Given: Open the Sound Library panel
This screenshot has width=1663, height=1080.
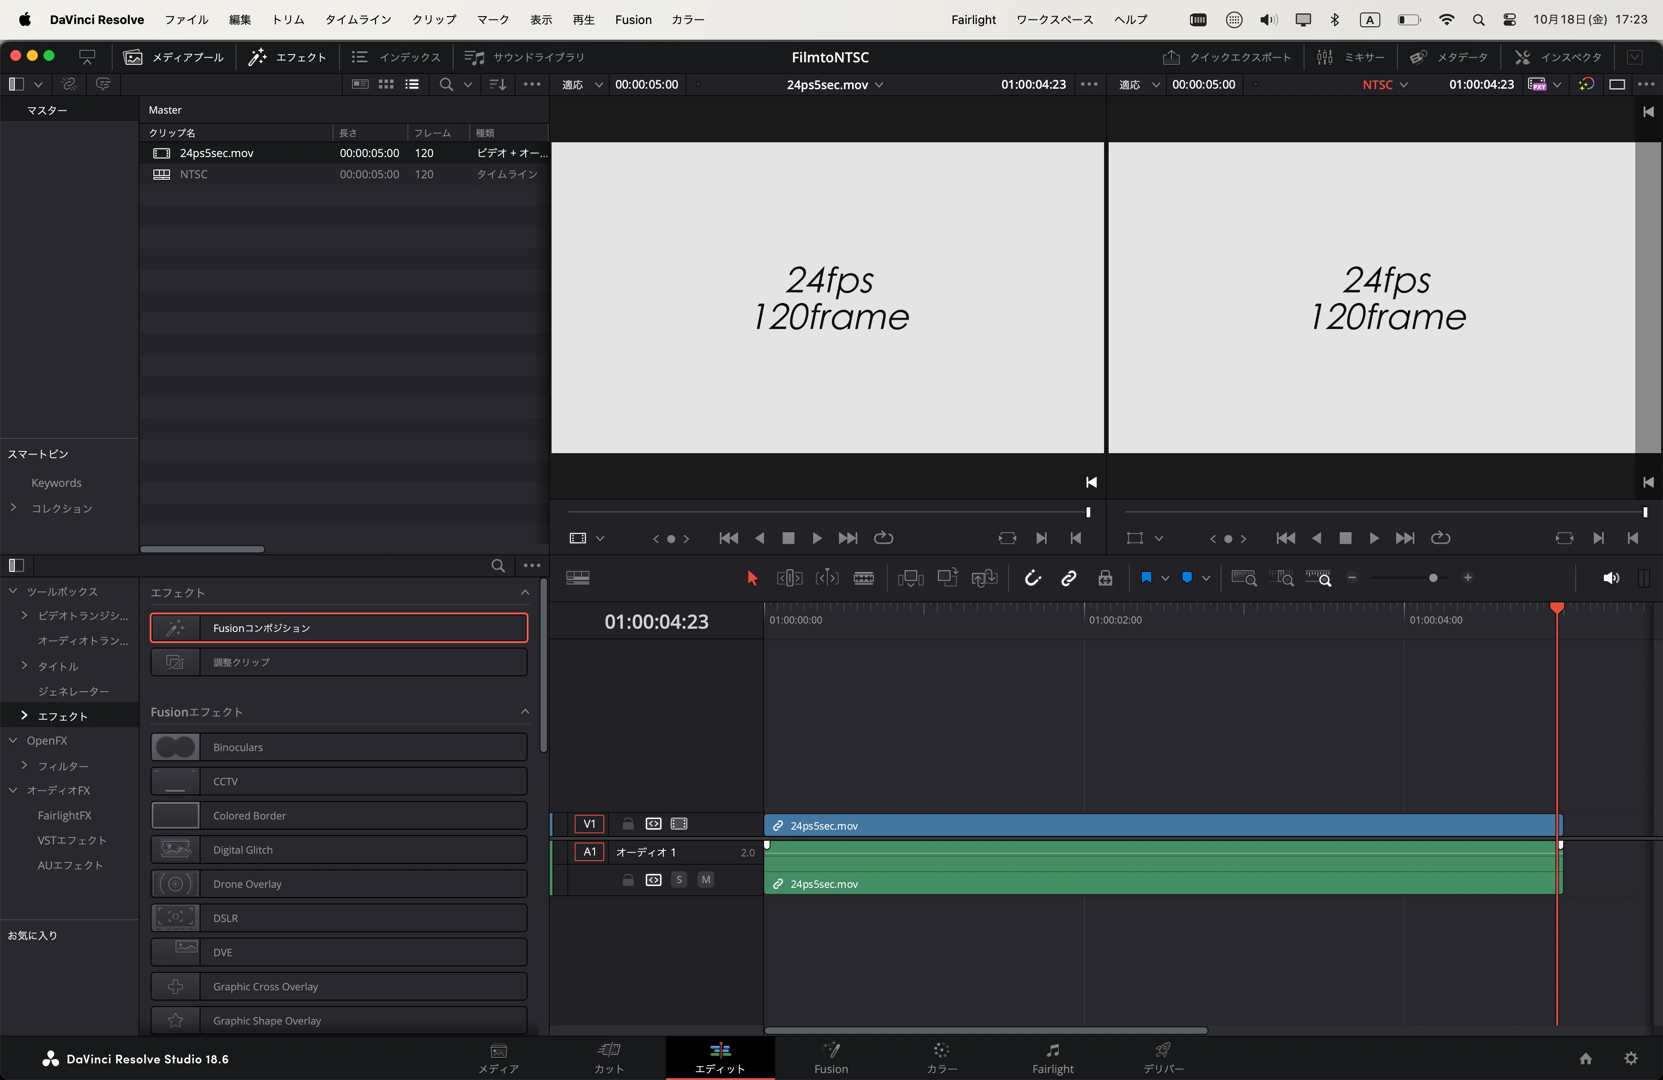Looking at the screenshot, I should (x=524, y=57).
